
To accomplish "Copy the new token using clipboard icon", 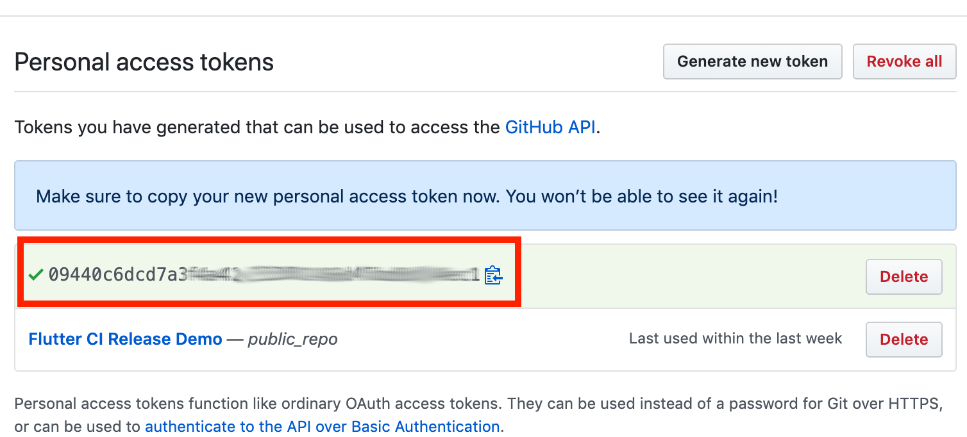I will [x=493, y=276].
